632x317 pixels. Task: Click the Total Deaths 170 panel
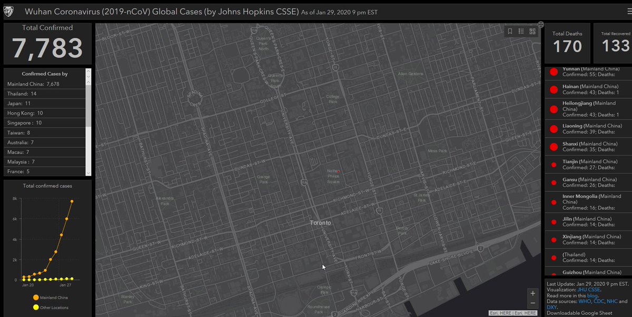coord(567,43)
